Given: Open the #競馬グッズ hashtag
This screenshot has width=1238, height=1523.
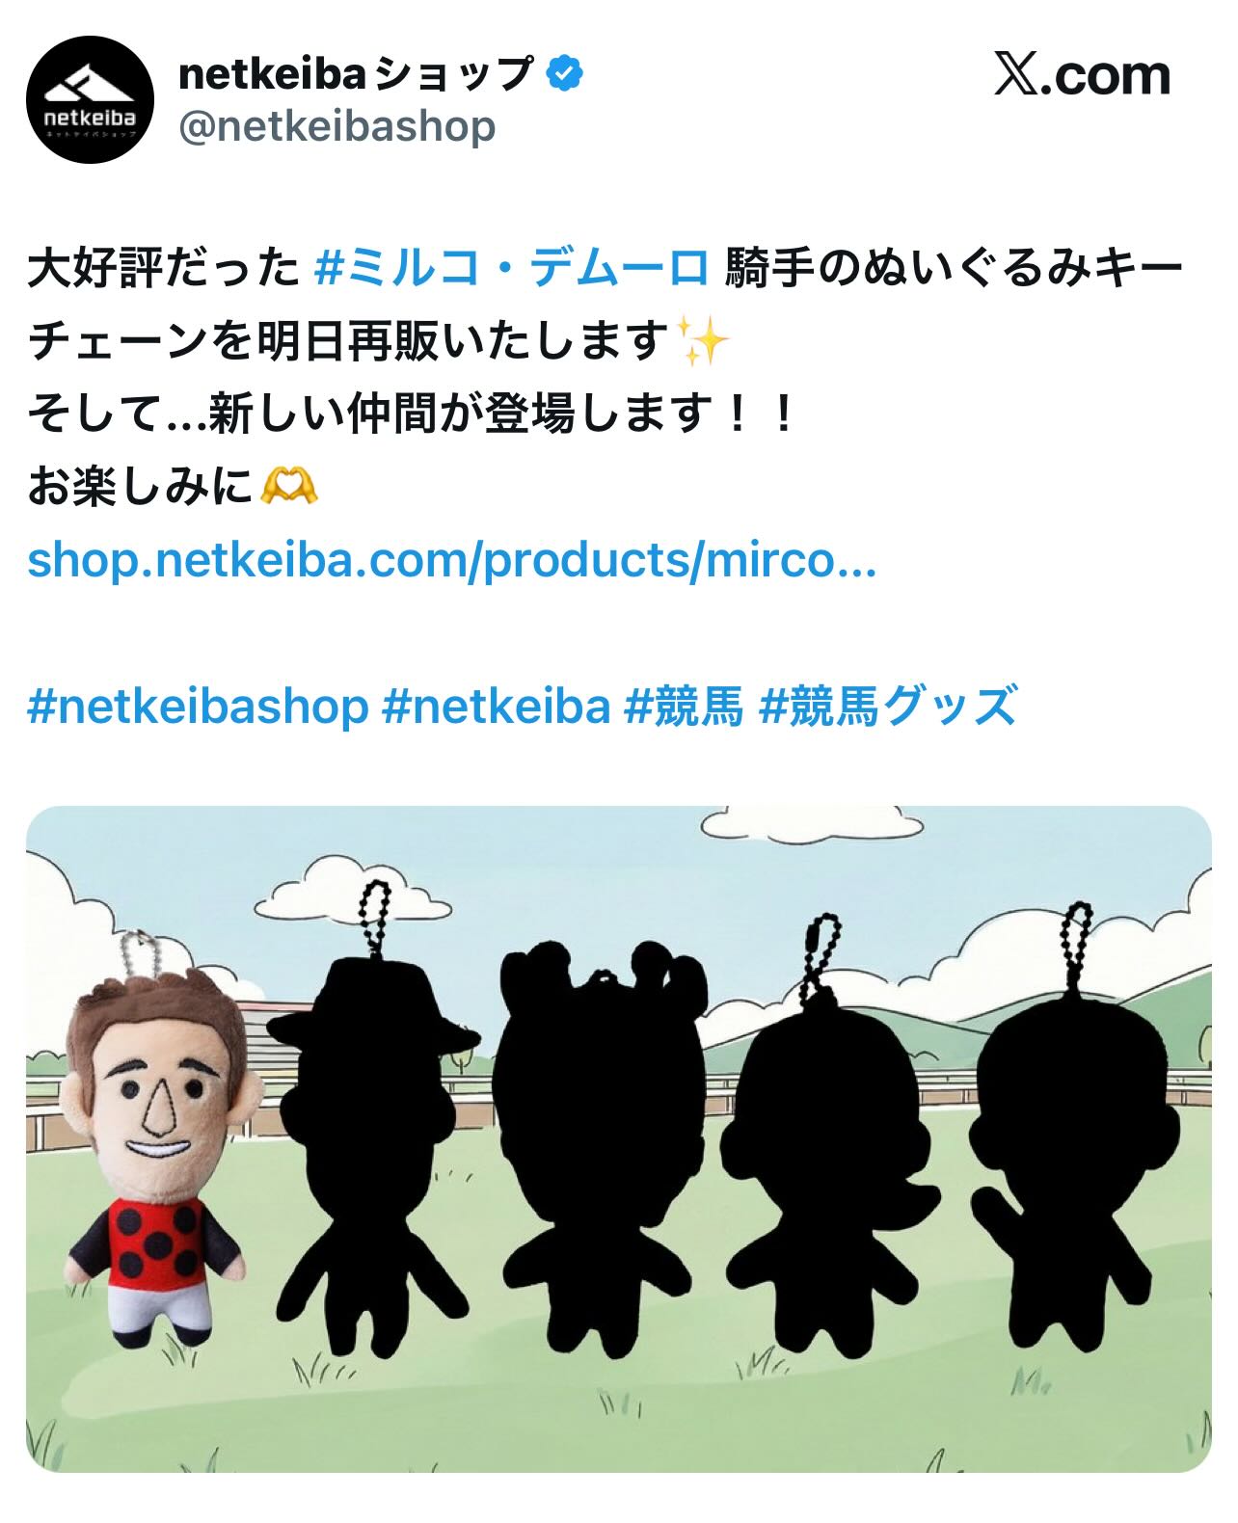Looking at the screenshot, I should pyautogui.click(x=888, y=708).
